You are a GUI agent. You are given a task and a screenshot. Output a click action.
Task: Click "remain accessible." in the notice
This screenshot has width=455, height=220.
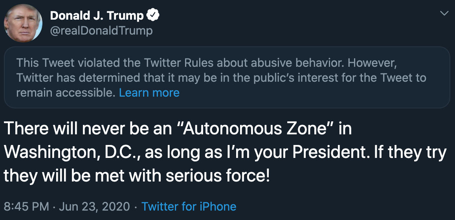[x=66, y=93]
